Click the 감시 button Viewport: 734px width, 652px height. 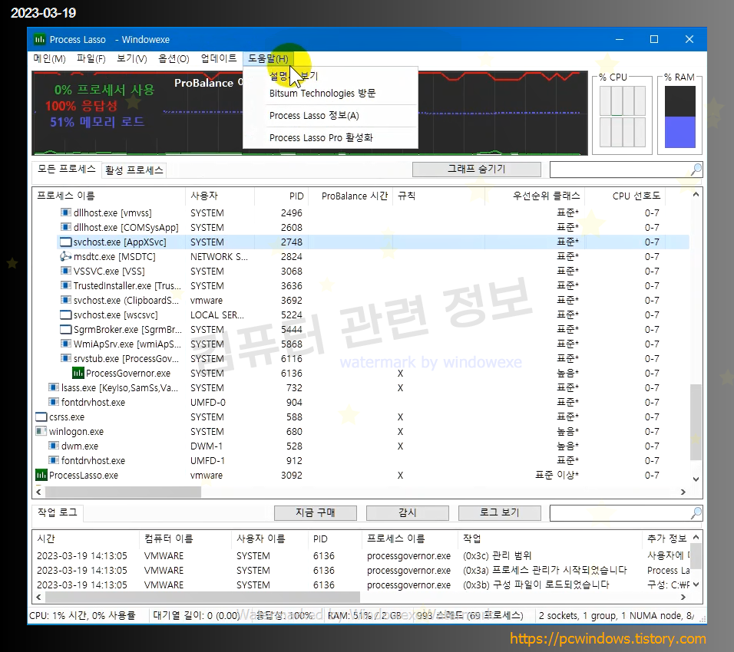[x=407, y=512]
